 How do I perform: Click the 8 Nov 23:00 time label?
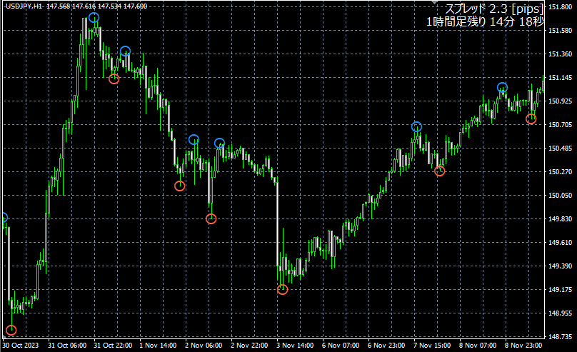523,346
